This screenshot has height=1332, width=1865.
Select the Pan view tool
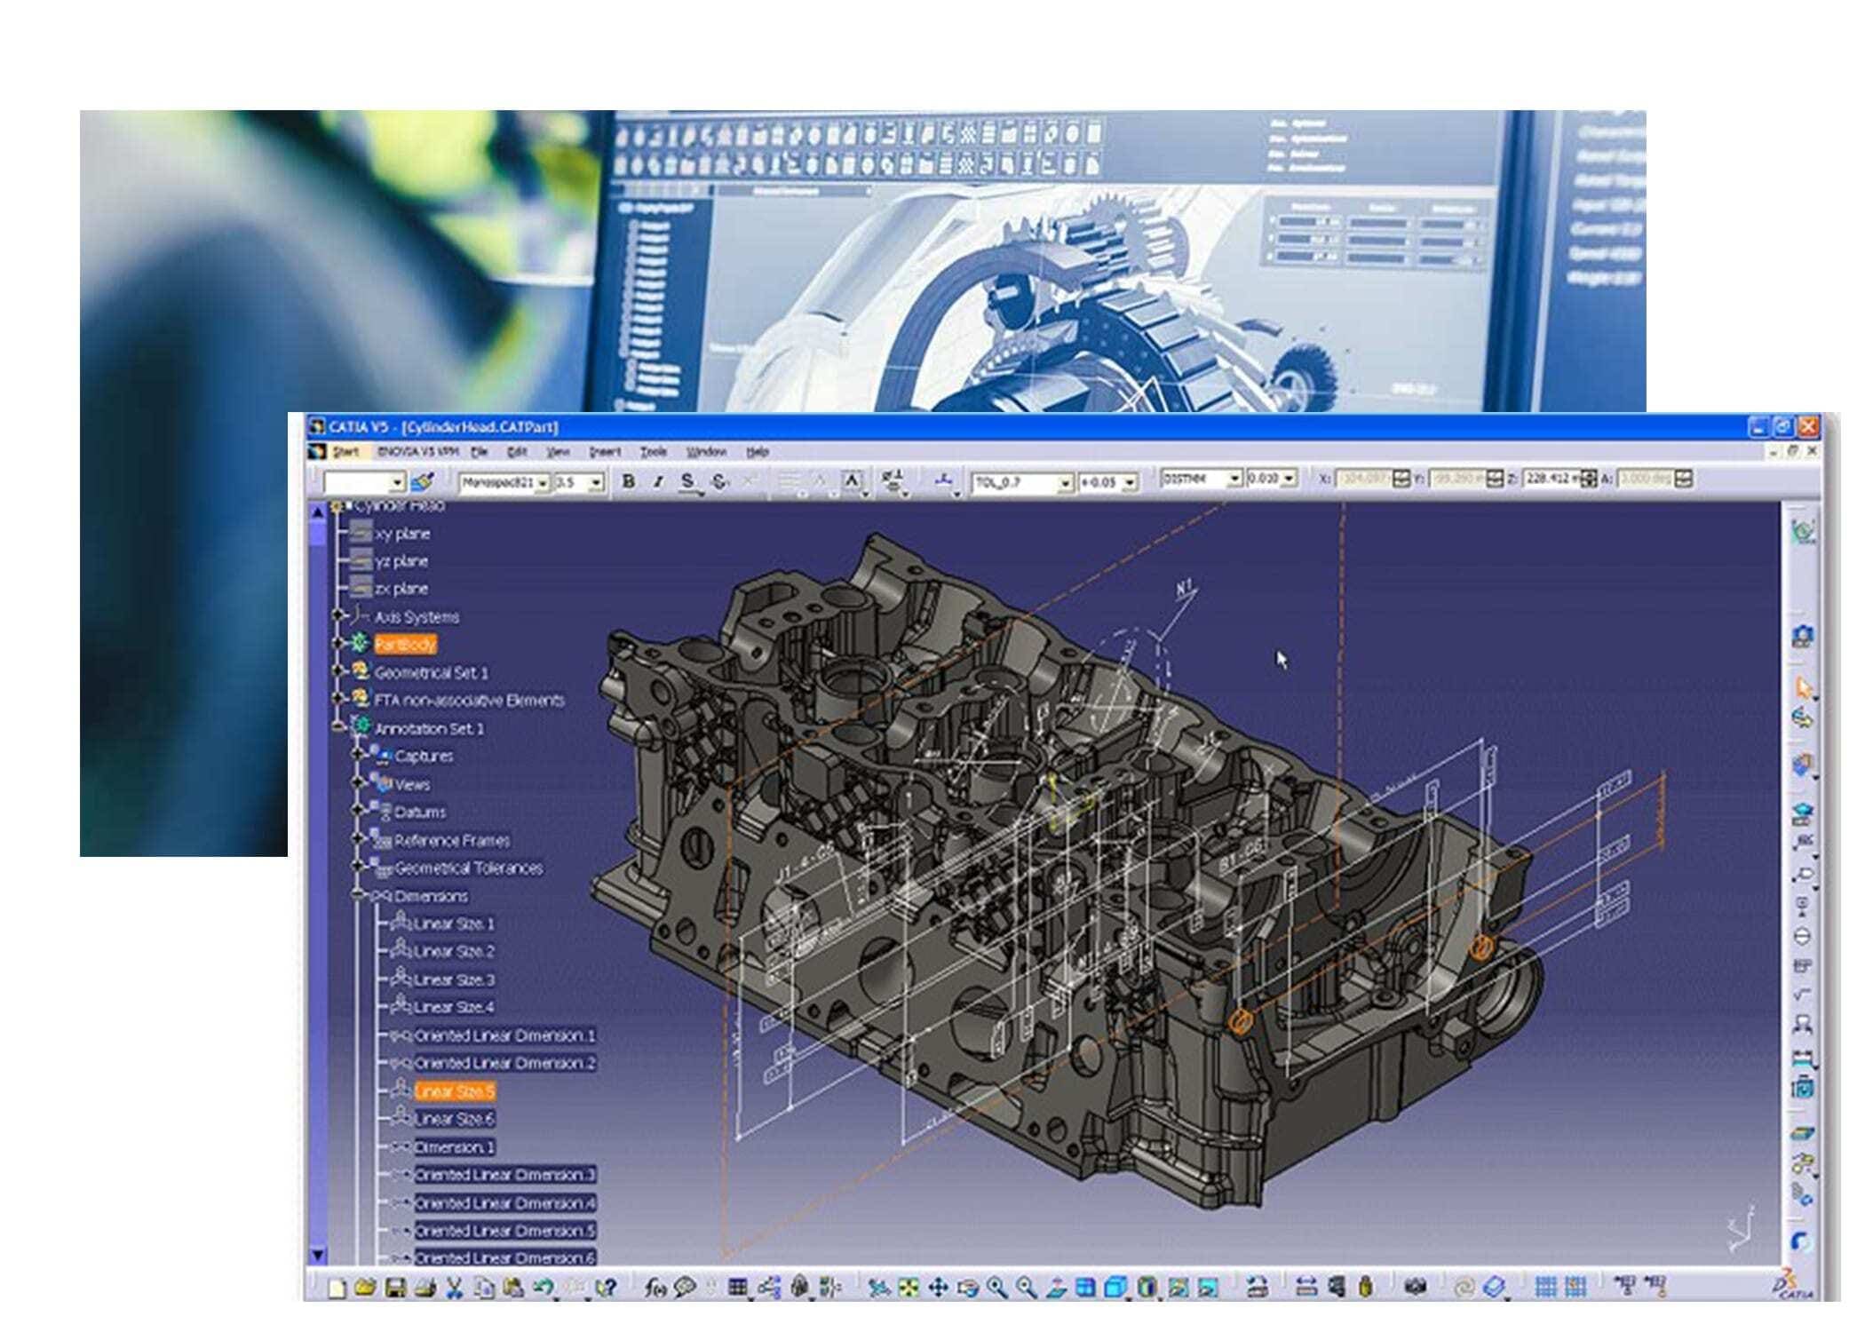point(938,1287)
